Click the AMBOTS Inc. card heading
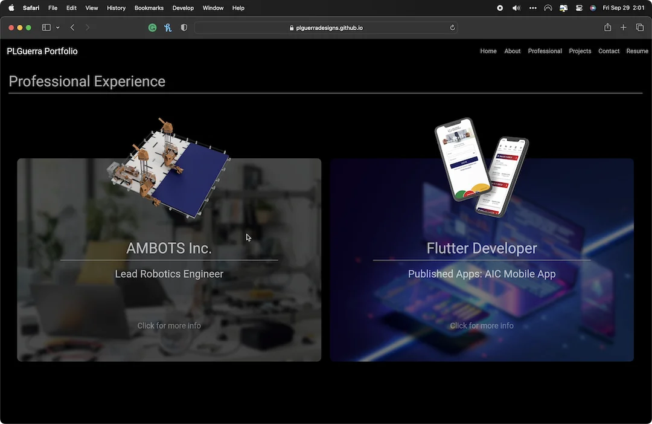 [x=169, y=248]
